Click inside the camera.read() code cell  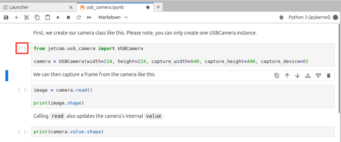pos(183,96)
